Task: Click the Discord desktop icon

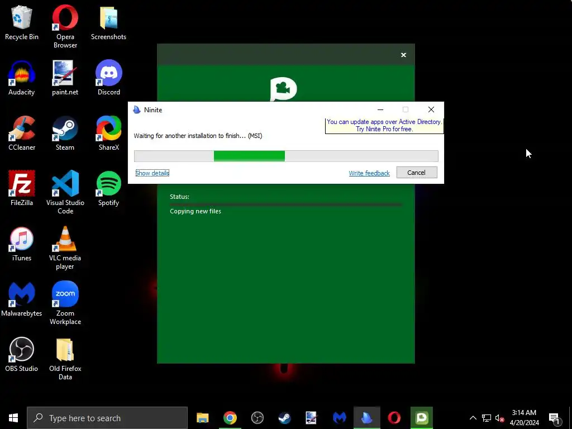Action: 109,78
